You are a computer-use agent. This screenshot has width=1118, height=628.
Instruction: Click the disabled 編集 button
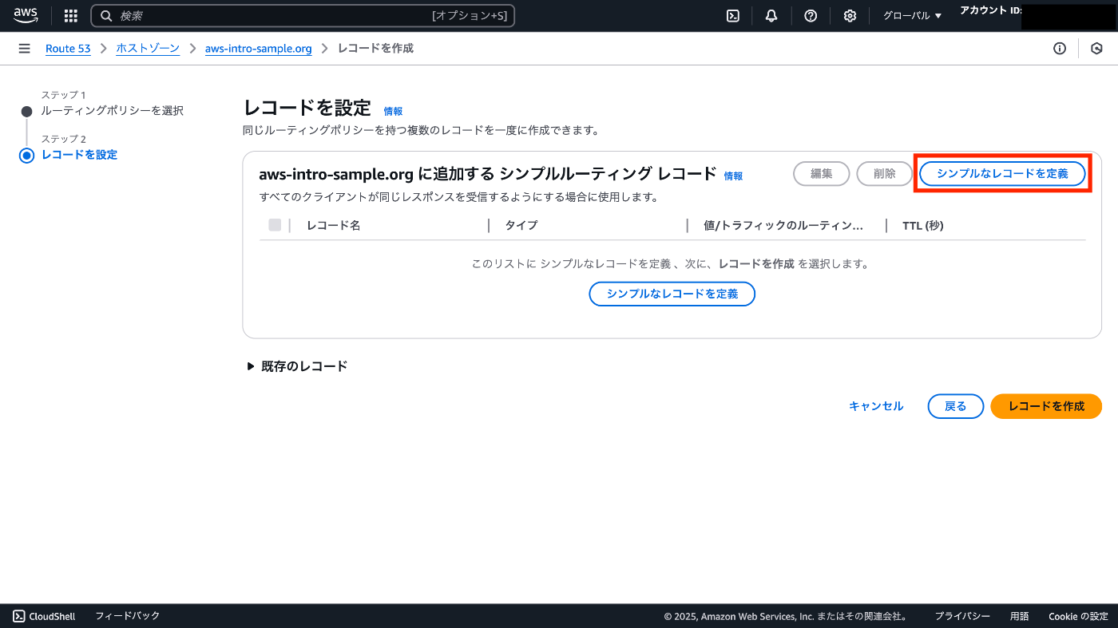coord(822,173)
